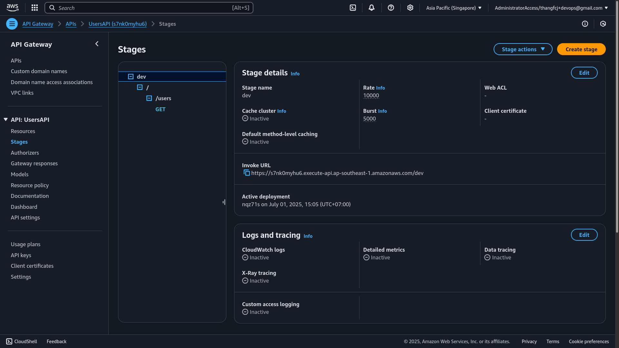The height and width of the screenshot is (348, 619).
Task: Open Dashboard in sidebar
Action: pos(24,207)
